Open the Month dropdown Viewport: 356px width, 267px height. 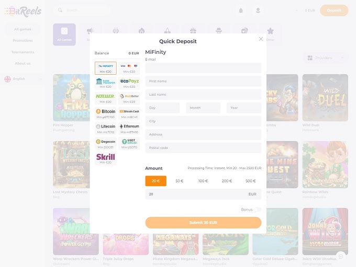pyautogui.click(x=203, y=108)
